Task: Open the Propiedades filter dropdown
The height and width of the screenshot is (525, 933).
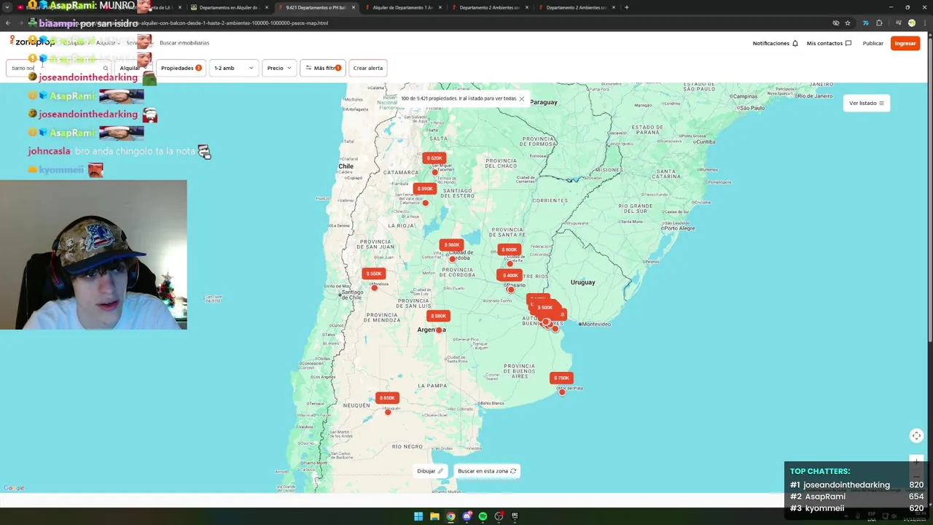Action: click(x=181, y=68)
